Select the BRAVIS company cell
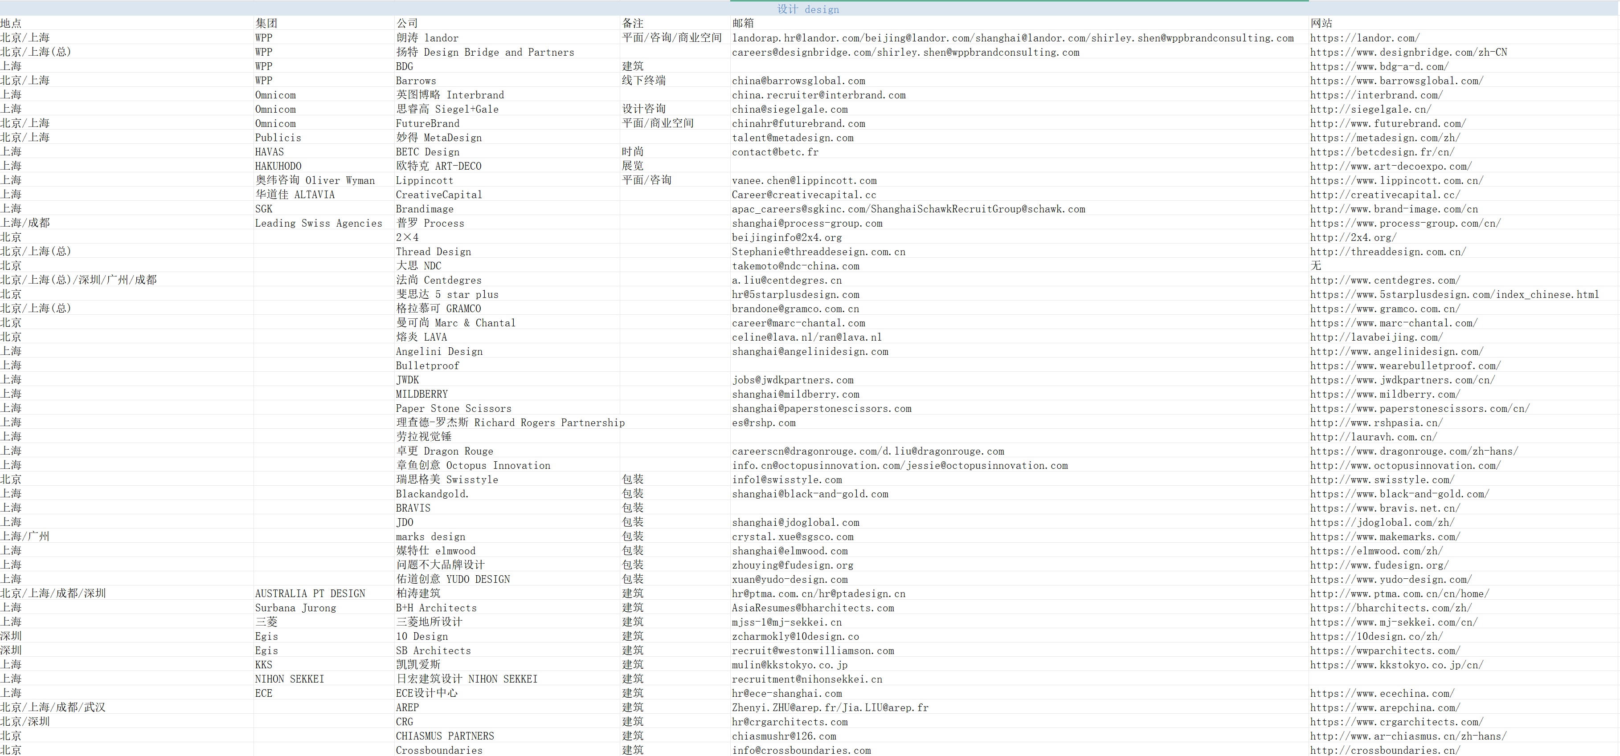 pos(413,508)
